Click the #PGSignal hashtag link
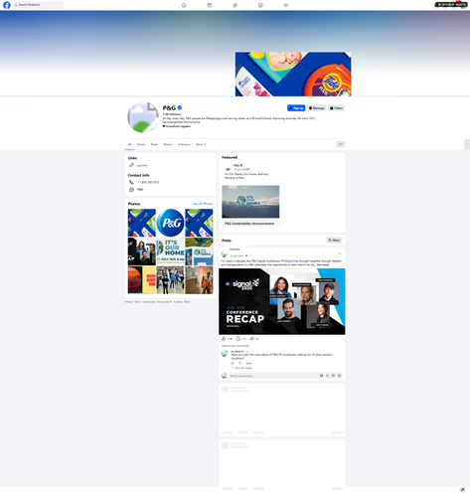The height and width of the screenshot is (497, 470). (x=287, y=261)
